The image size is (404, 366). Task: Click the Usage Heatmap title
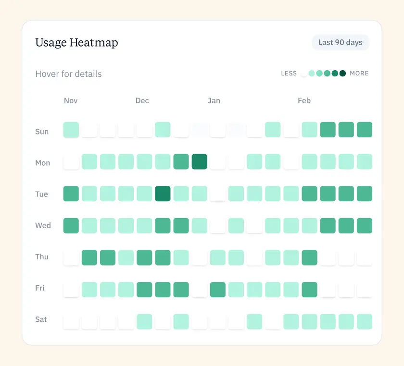76,42
